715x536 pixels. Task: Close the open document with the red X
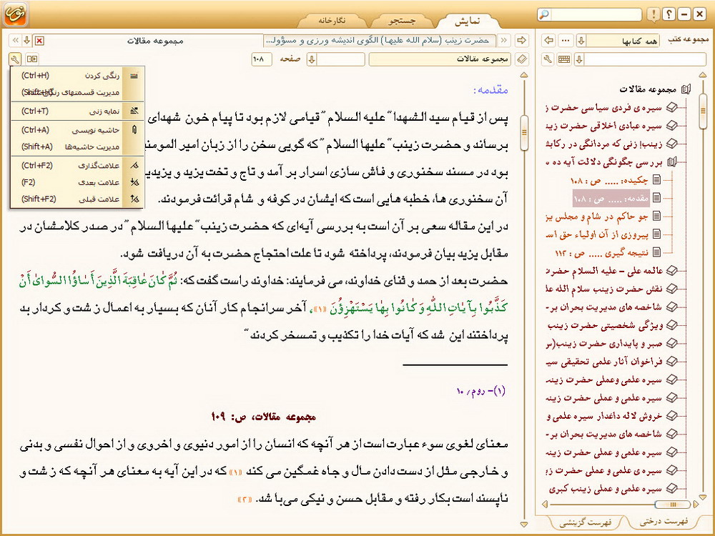39,40
